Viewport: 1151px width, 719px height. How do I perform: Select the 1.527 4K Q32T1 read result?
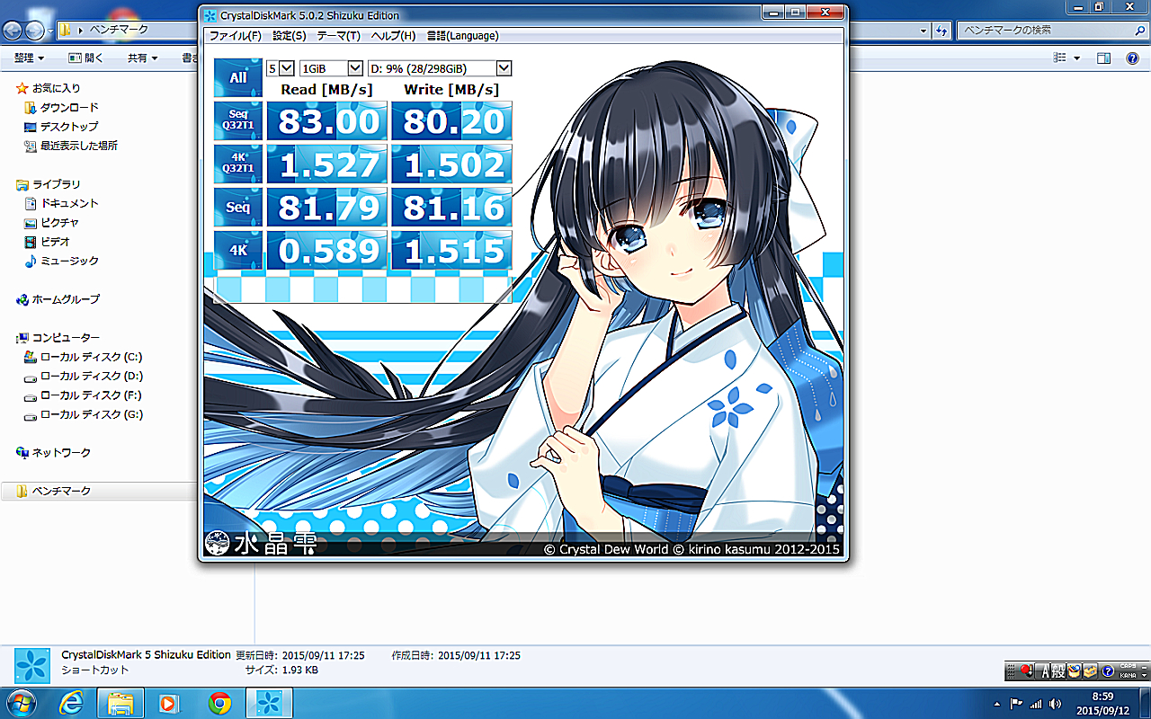326,164
